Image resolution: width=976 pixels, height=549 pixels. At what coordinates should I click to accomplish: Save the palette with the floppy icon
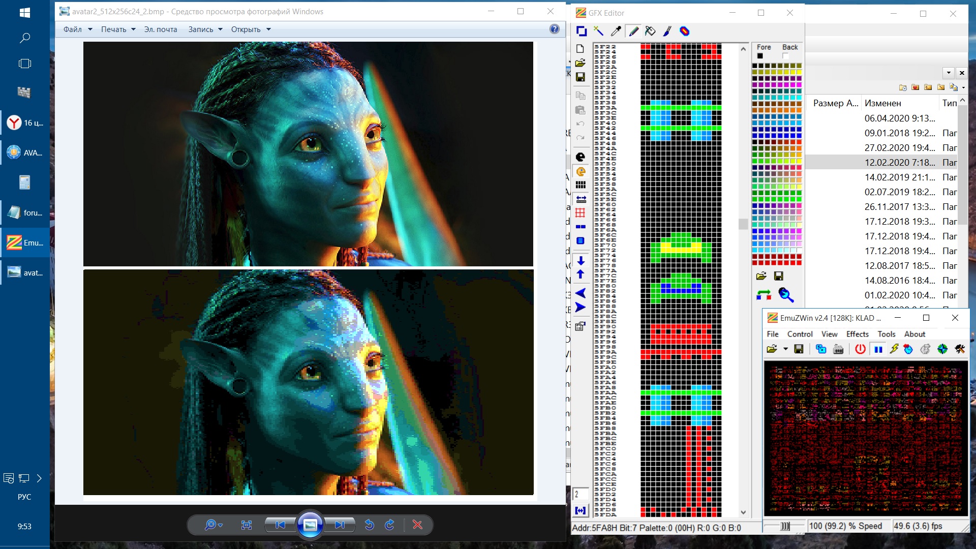coord(778,276)
